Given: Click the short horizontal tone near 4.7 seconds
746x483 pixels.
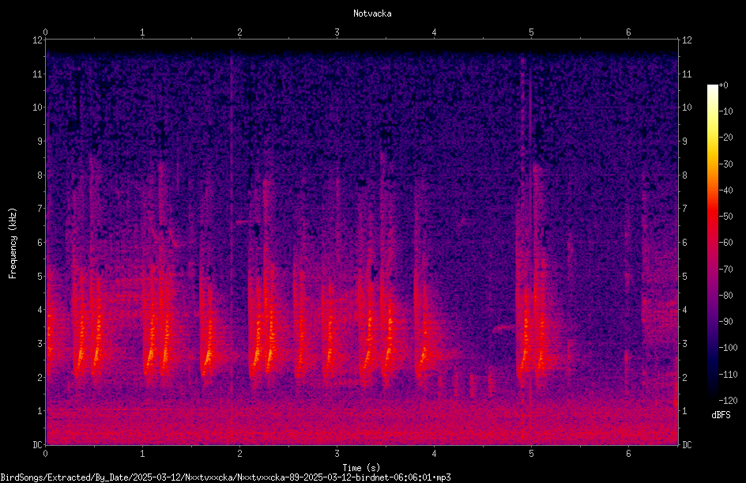Looking at the screenshot, I should [x=503, y=328].
